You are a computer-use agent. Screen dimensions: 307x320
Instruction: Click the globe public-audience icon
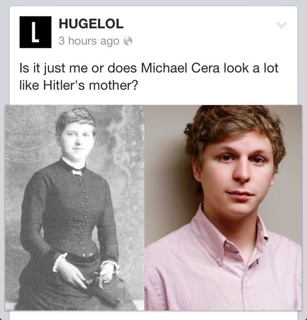pos(128,41)
